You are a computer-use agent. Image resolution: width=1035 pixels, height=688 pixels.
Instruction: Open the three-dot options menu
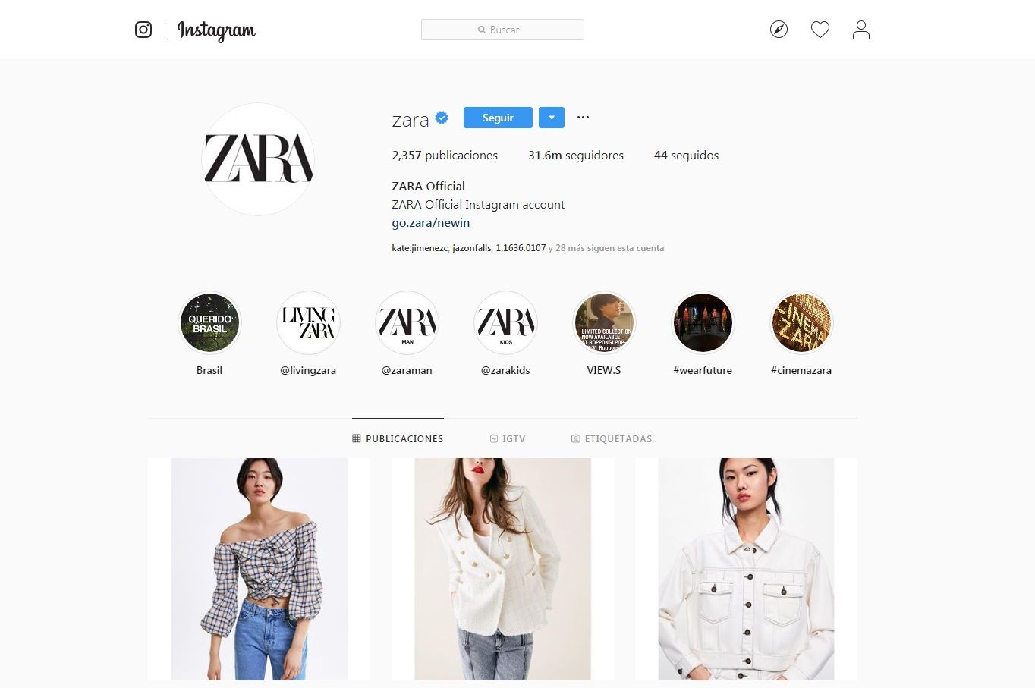pos(583,118)
